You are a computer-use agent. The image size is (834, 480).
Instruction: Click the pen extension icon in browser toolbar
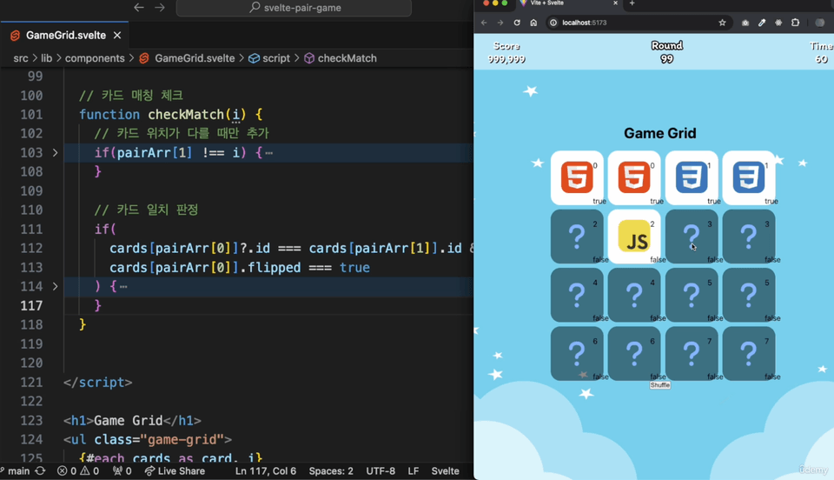tap(762, 23)
